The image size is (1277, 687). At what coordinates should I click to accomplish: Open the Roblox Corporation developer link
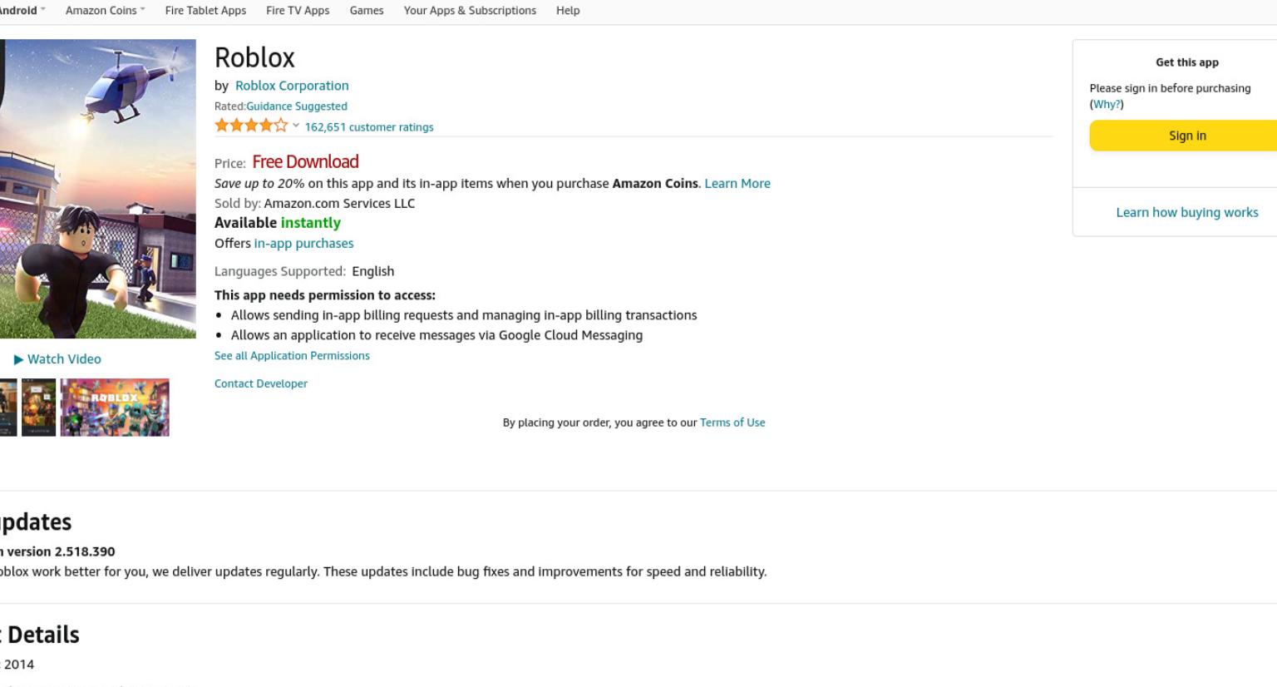(292, 86)
